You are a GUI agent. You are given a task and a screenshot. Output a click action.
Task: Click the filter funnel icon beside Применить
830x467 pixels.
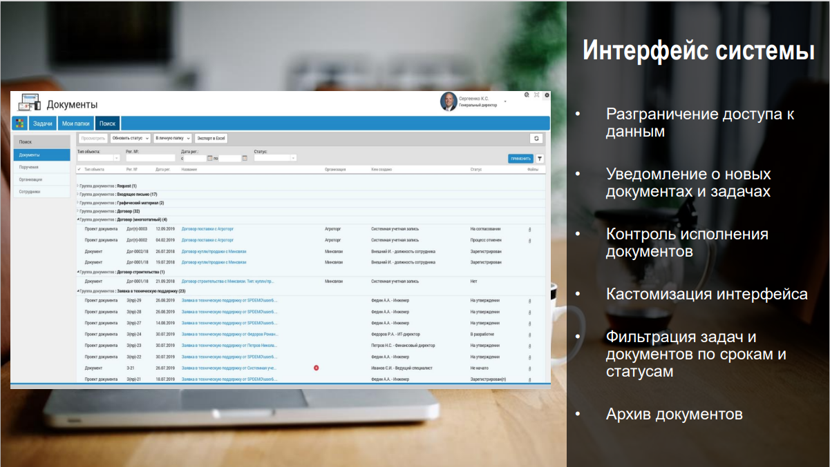coord(540,158)
